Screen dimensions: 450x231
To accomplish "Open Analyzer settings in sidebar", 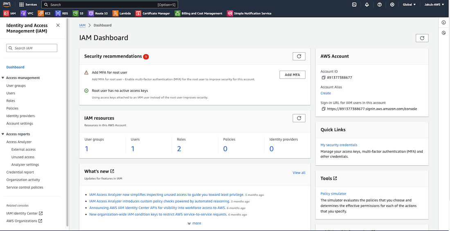I will tap(25, 164).
